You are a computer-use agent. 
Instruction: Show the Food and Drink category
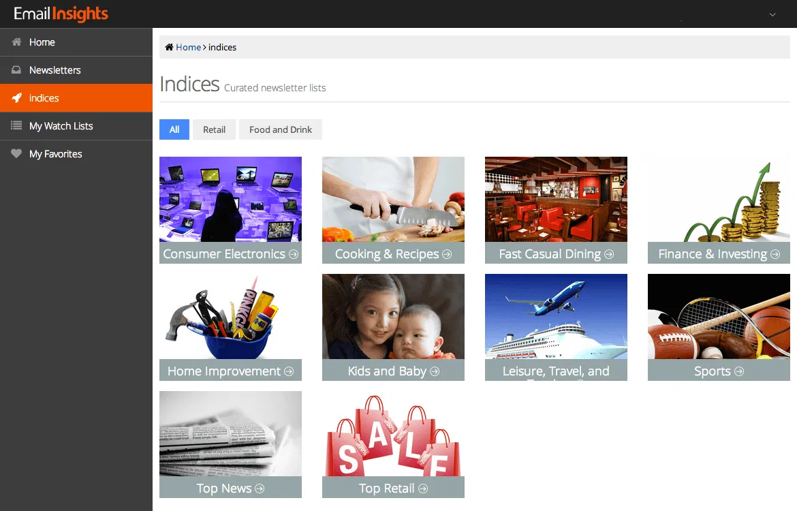click(280, 129)
